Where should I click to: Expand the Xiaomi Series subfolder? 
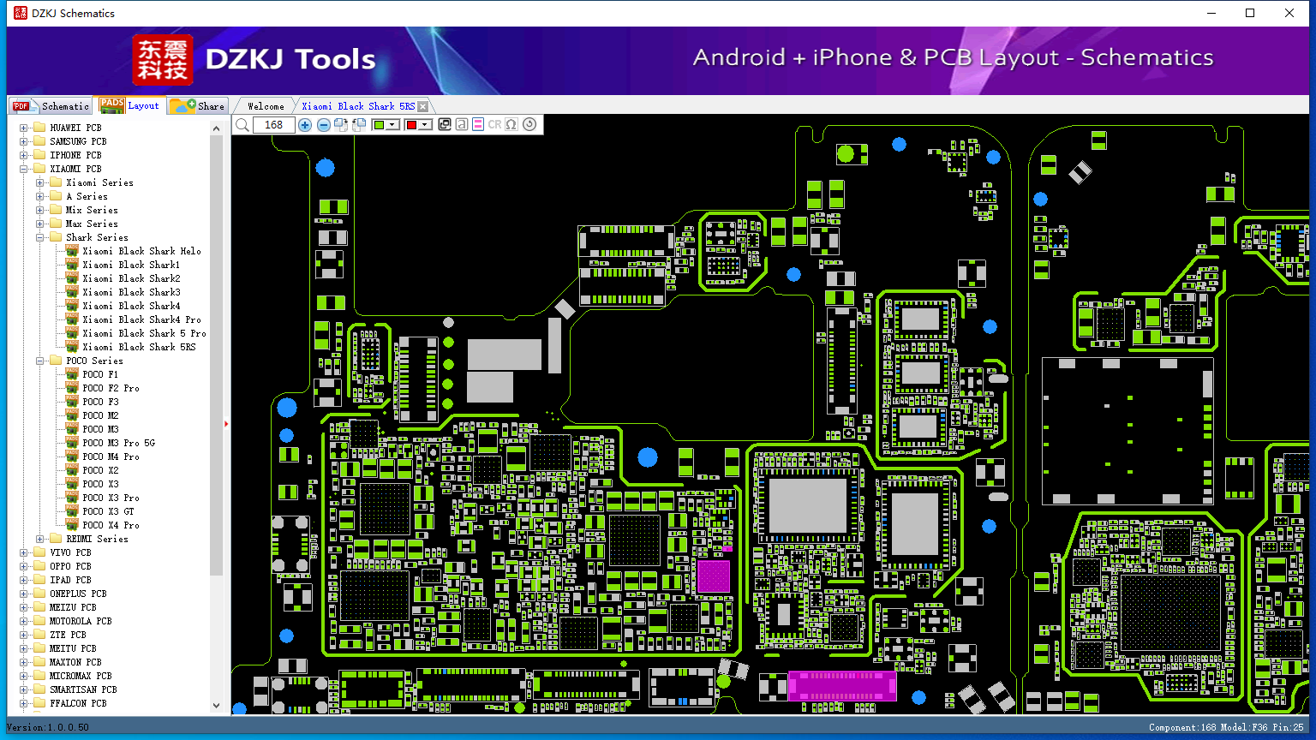(x=39, y=183)
